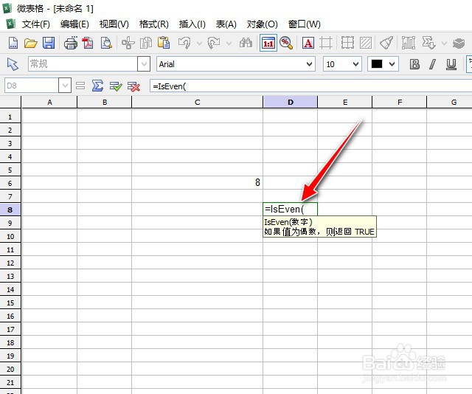
Task: Open the font size 10 dropdown
Action: (355, 64)
